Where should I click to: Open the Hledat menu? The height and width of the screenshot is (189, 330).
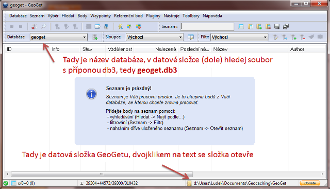point(68,16)
